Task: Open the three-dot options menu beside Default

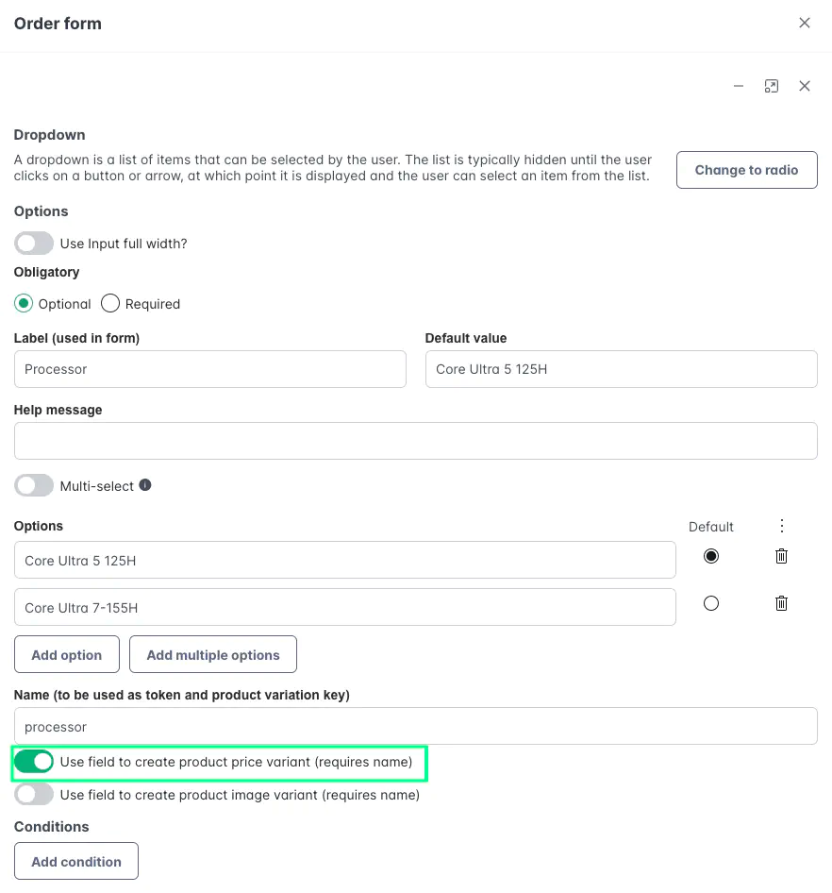Action: click(x=782, y=526)
